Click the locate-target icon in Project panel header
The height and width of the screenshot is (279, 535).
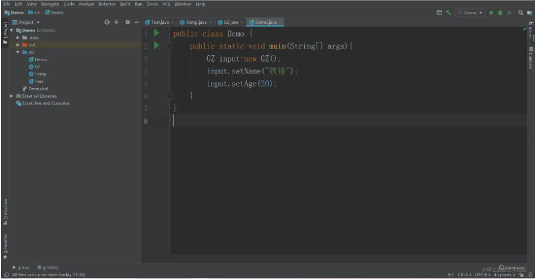pos(107,22)
